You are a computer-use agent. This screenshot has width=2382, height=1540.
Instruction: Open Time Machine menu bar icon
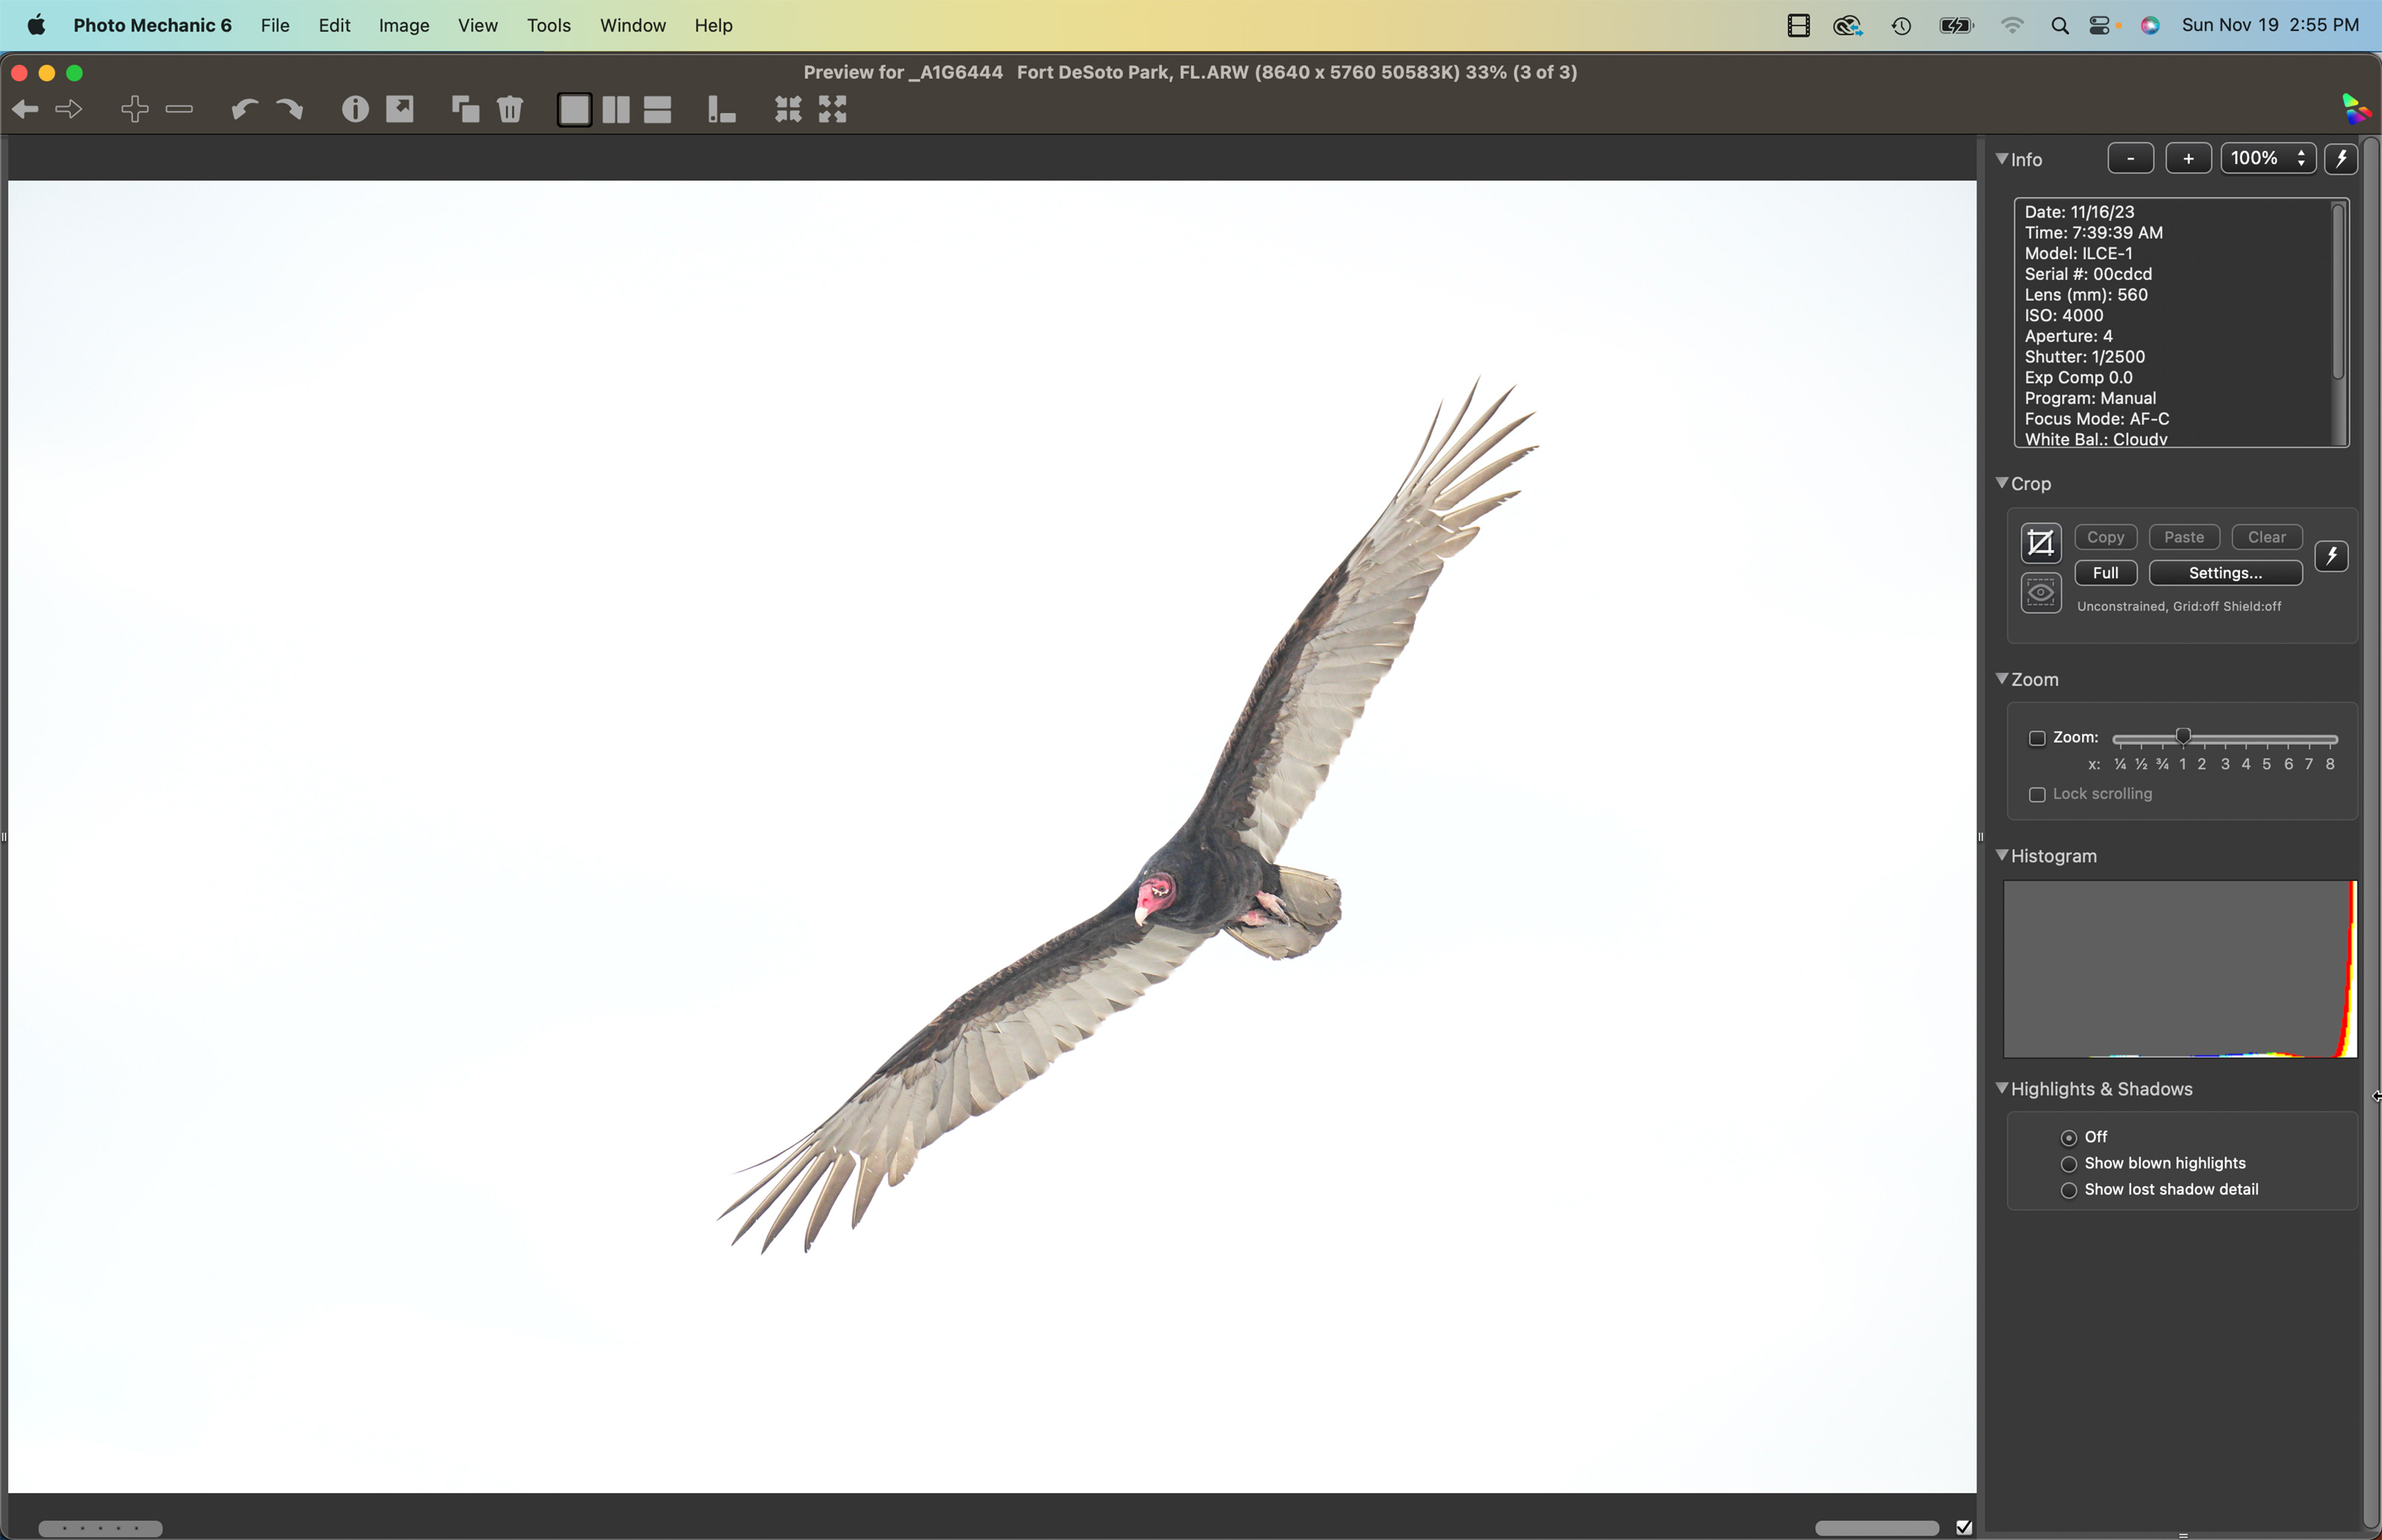click(x=1902, y=26)
